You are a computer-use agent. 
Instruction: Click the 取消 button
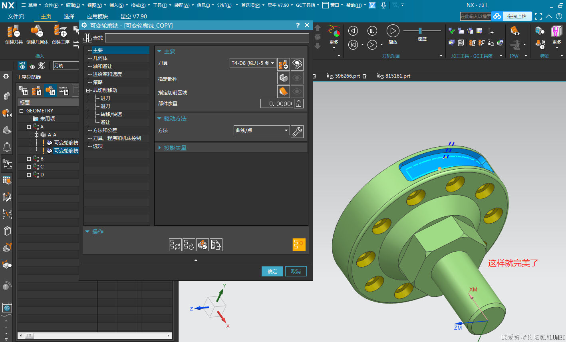click(296, 271)
